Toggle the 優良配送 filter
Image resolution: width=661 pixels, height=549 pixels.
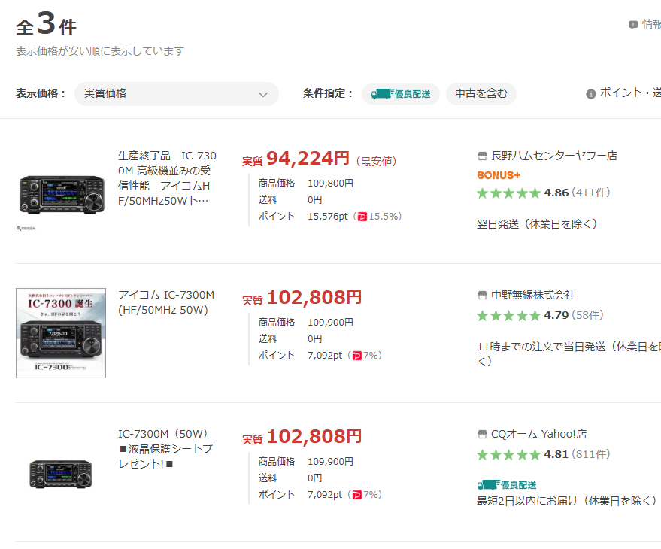point(401,93)
